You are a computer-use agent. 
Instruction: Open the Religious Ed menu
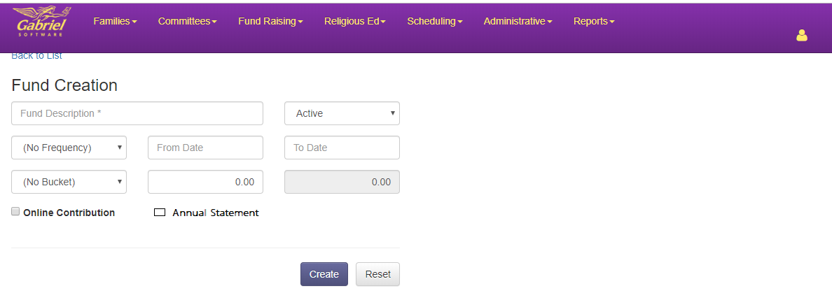(355, 21)
